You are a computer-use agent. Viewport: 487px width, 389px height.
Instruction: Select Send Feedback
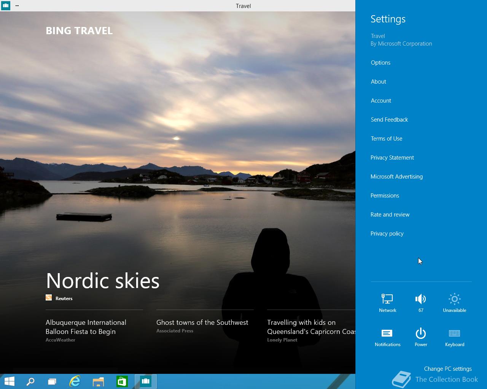pyautogui.click(x=389, y=120)
